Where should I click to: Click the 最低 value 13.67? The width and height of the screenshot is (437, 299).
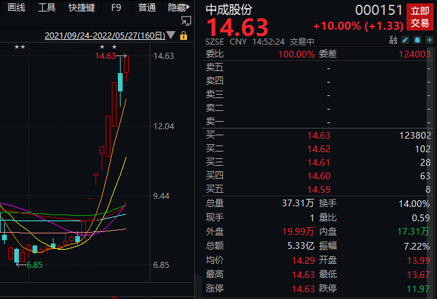[418, 275]
